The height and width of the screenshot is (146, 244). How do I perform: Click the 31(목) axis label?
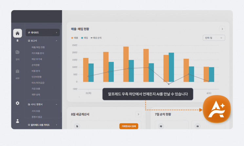[x=88, y=93]
